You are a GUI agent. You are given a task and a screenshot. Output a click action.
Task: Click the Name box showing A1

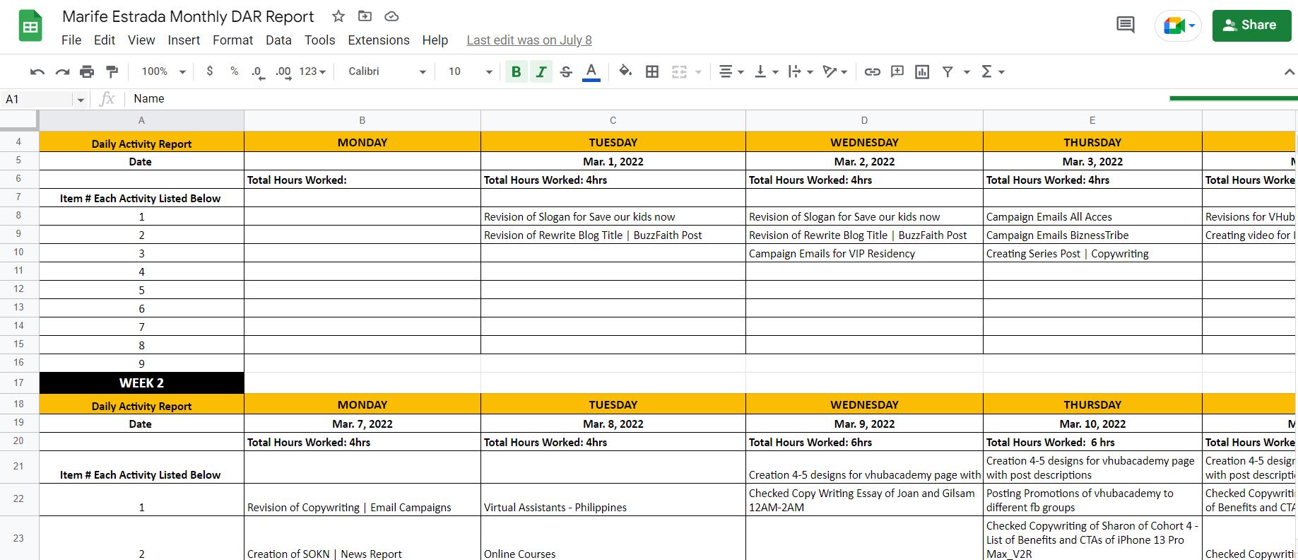click(37, 99)
